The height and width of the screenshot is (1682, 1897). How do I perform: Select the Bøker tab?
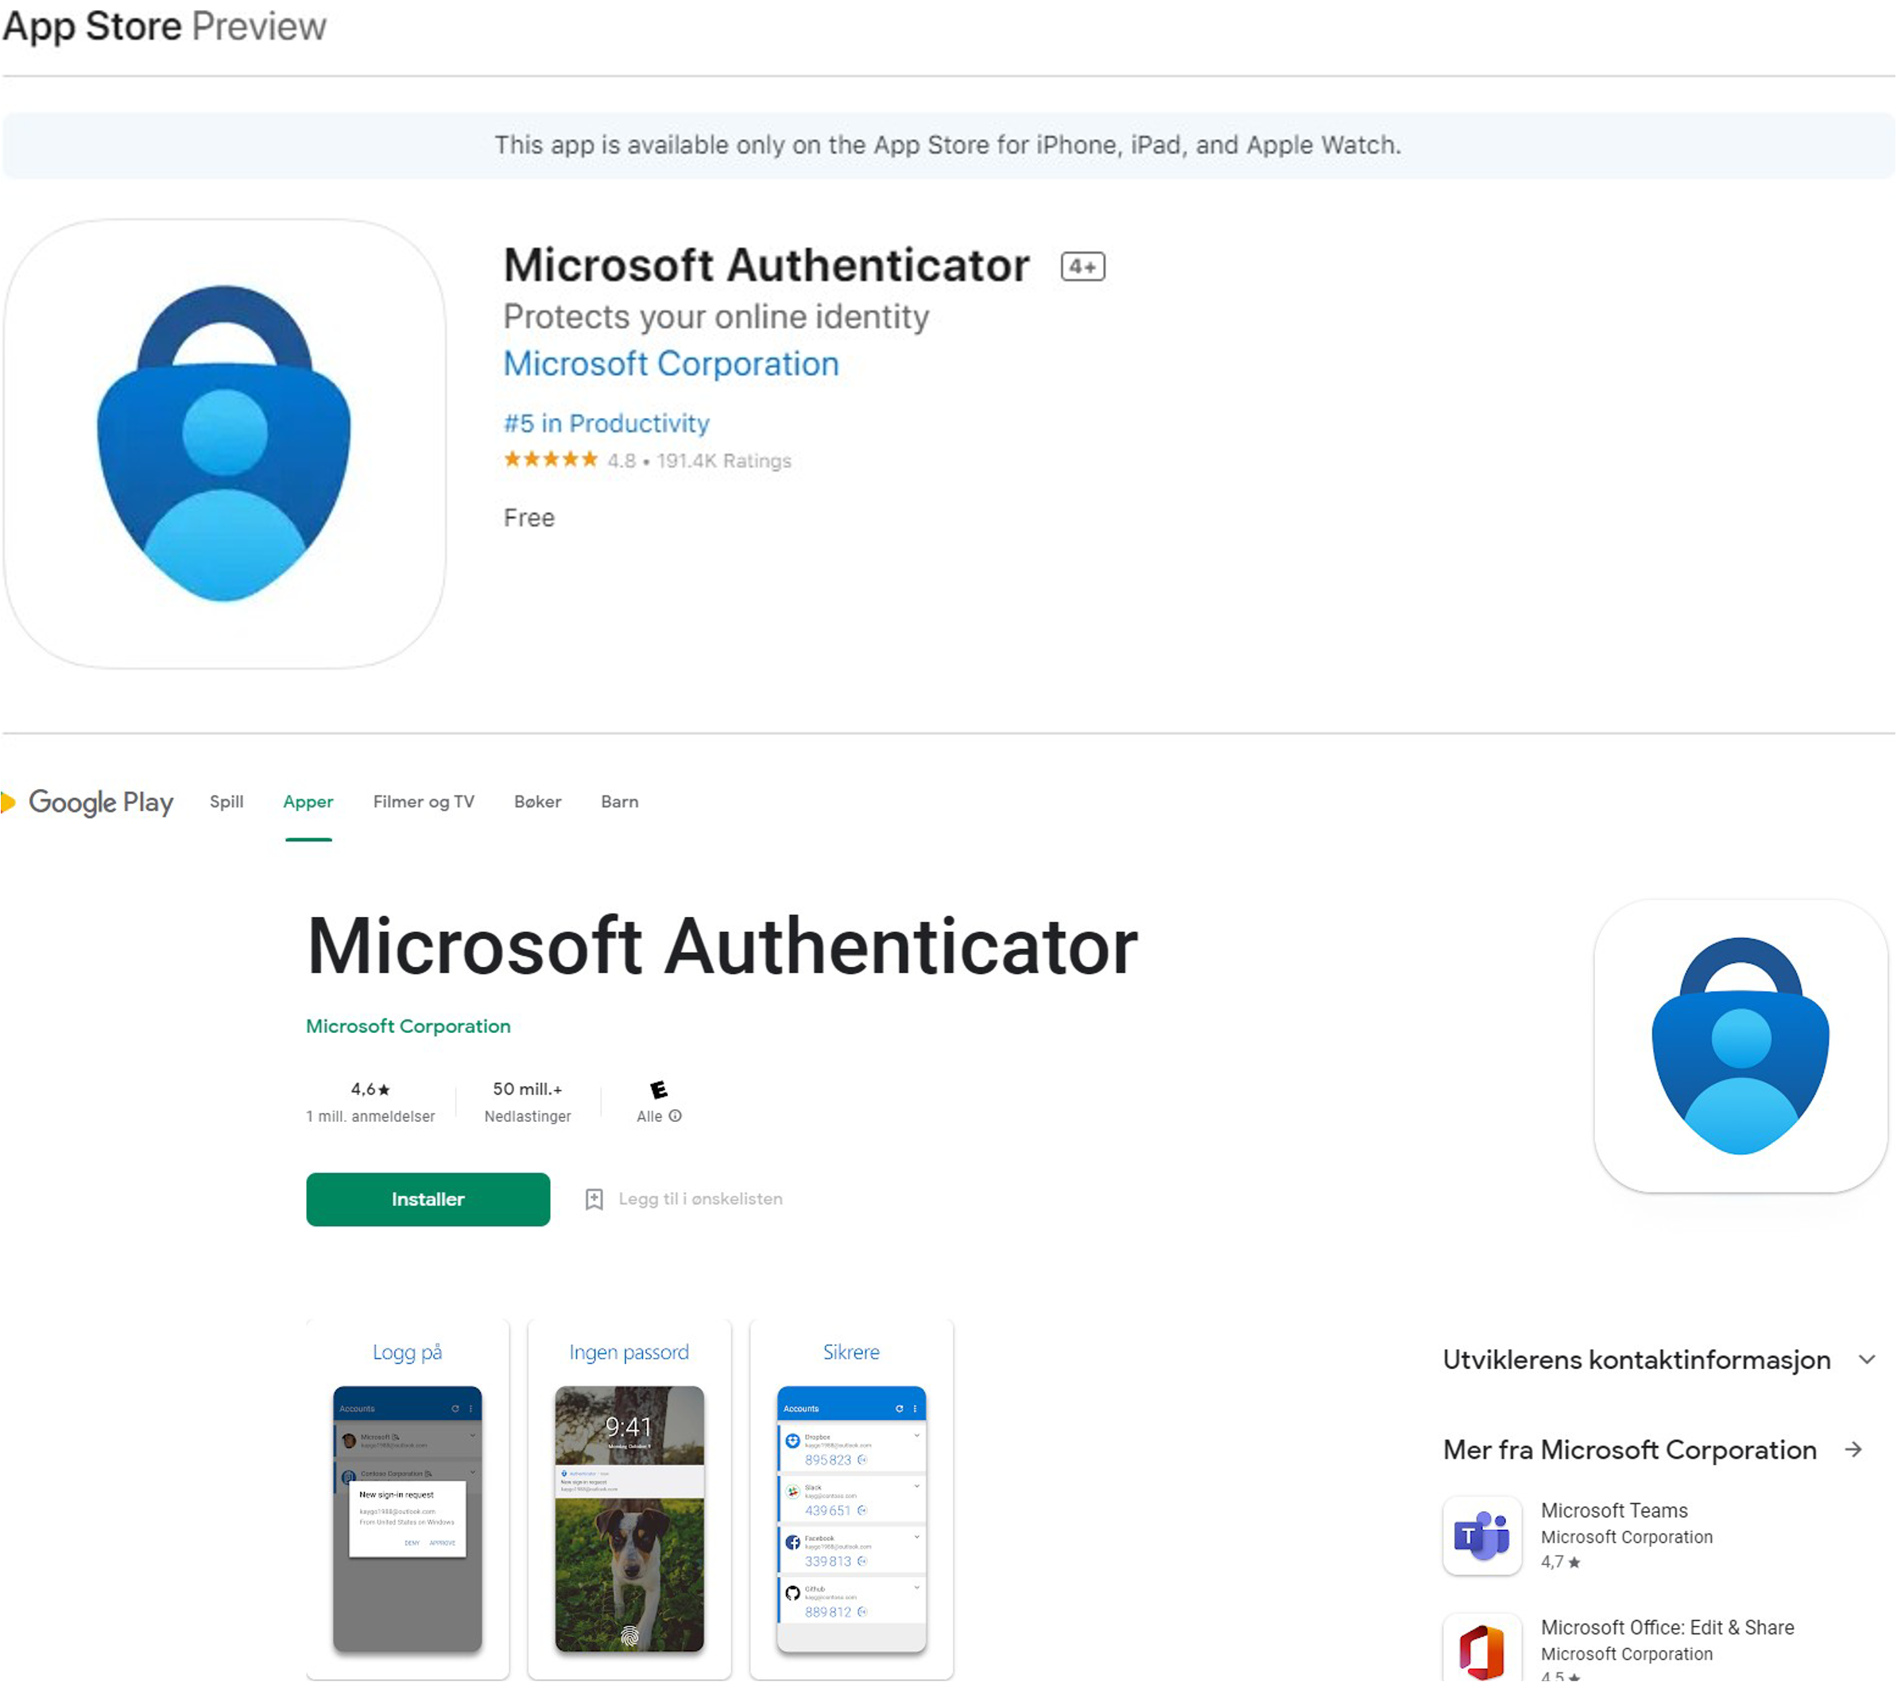pos(537,802)
